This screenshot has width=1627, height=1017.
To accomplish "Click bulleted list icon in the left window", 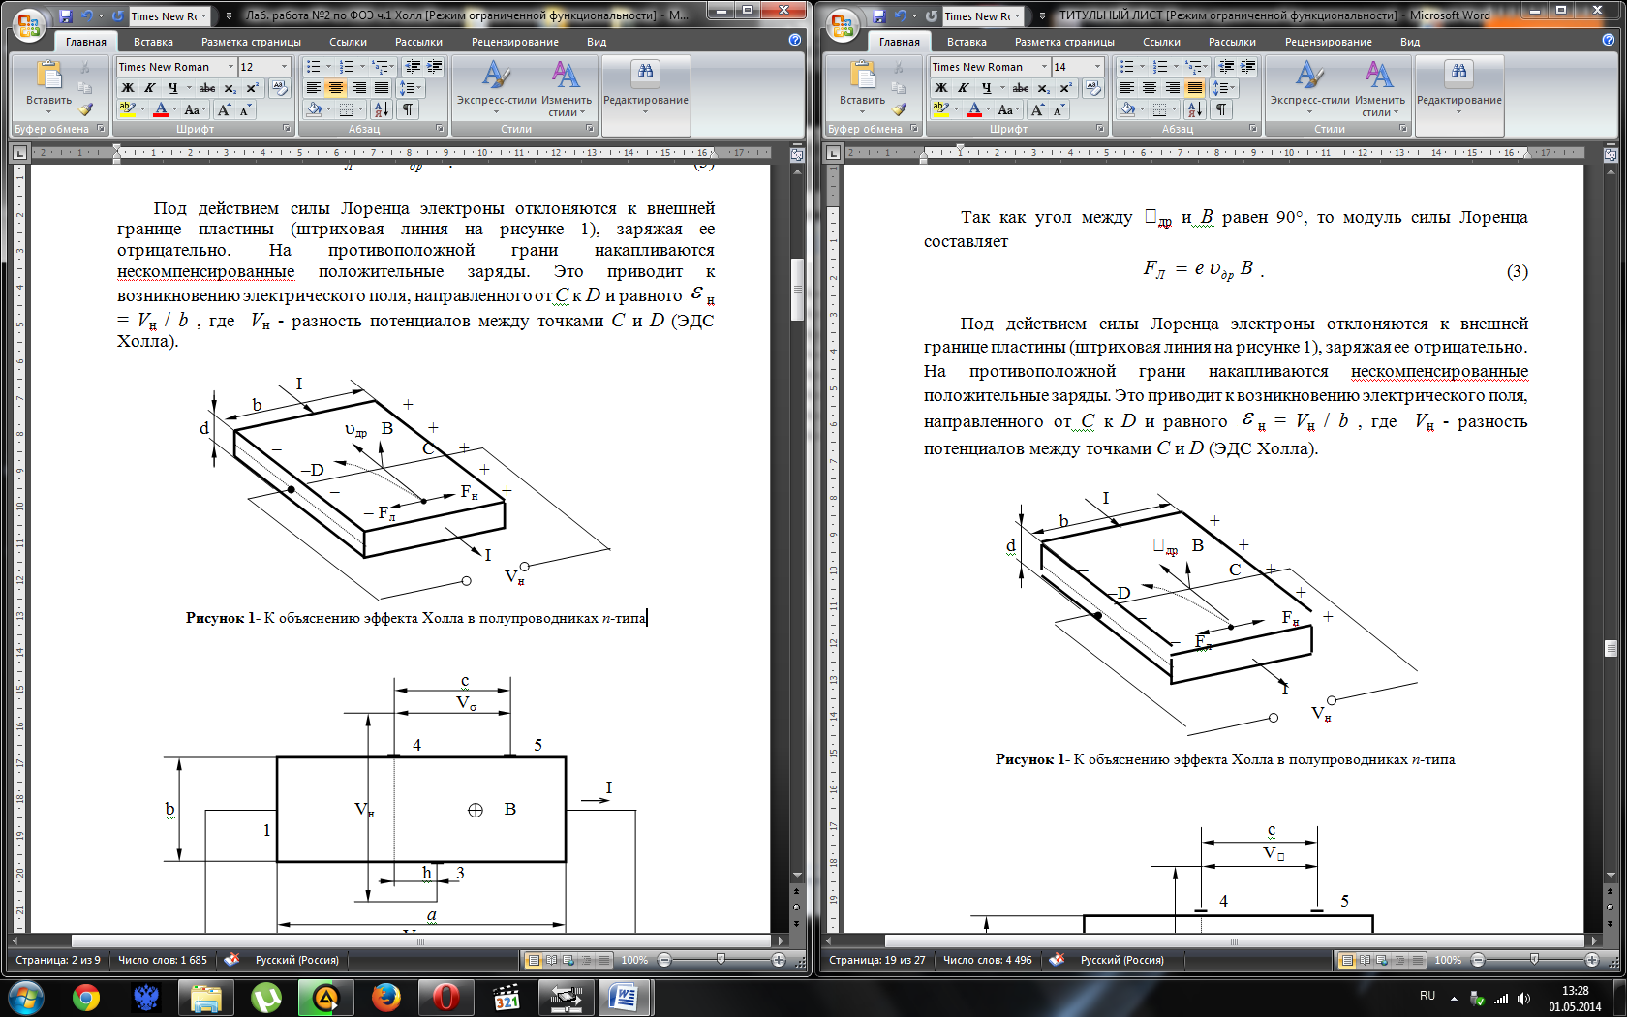I will [x=313, y=67].
